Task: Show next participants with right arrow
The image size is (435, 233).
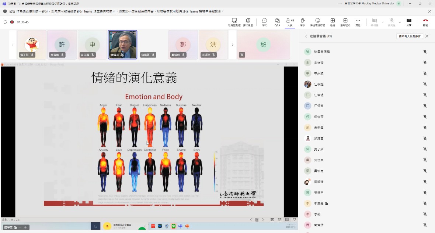Action: pyautogui.click(x=232, y=45)
